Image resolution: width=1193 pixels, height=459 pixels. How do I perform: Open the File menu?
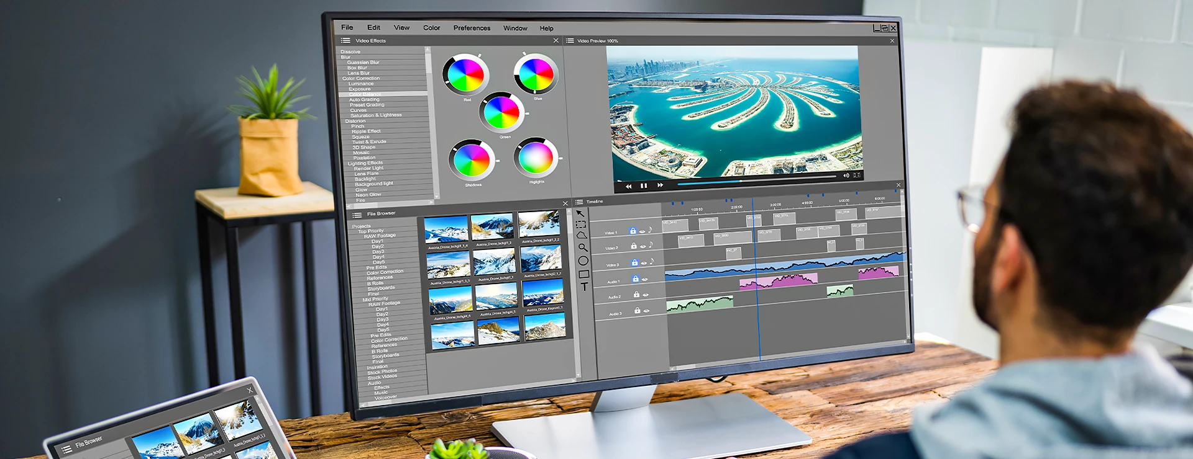pos(347,27)
